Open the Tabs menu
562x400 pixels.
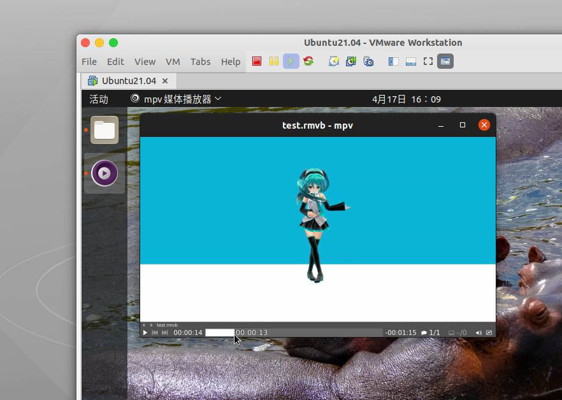[200, 62]
